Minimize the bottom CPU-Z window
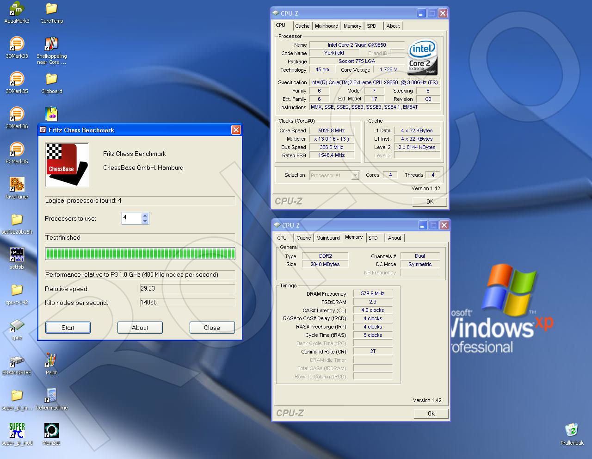 (423, 225)
